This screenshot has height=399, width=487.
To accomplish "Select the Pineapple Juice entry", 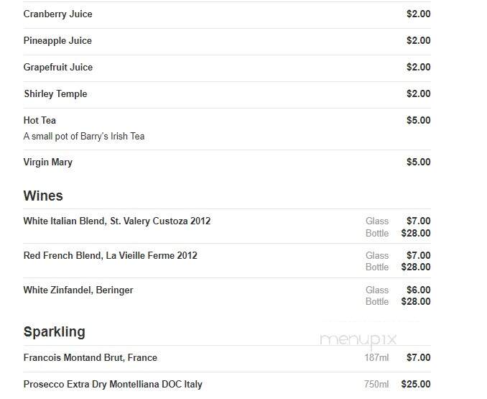I will click(57, 41).
